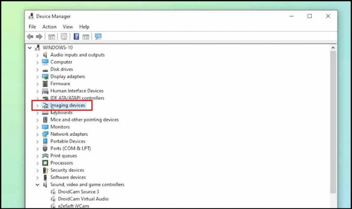Viewport: 352px width, 209px height.
Task: Select the Ports (COM & LPT) label
Action: 70,148
